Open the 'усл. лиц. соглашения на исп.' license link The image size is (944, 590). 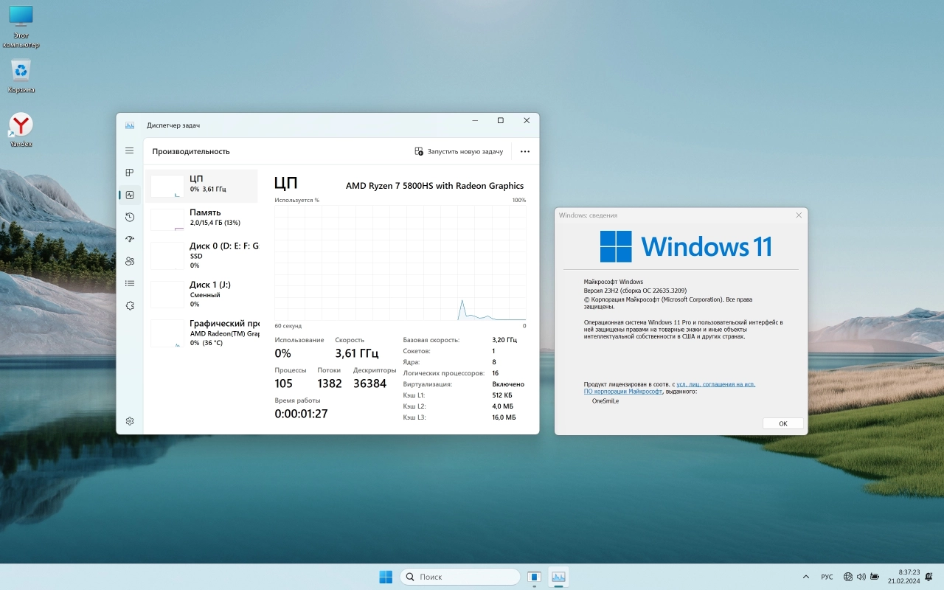coord(715,384)
